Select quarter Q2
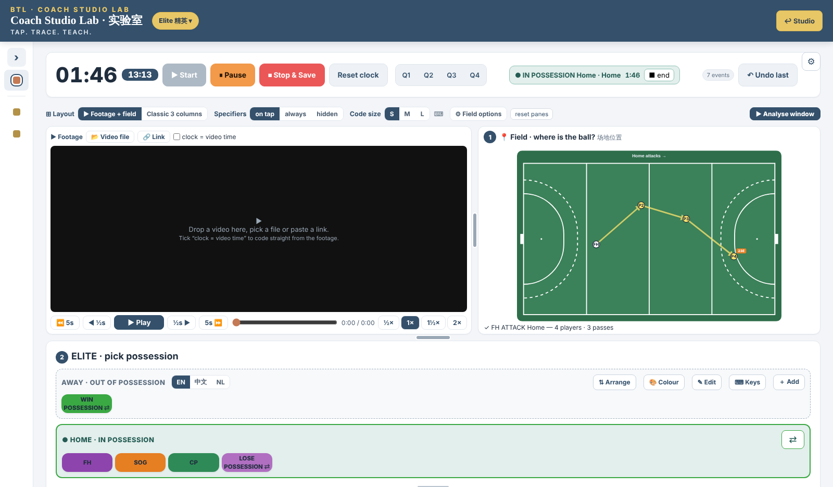The height and width of the screenshot is (487, 833). coord(428,75)
